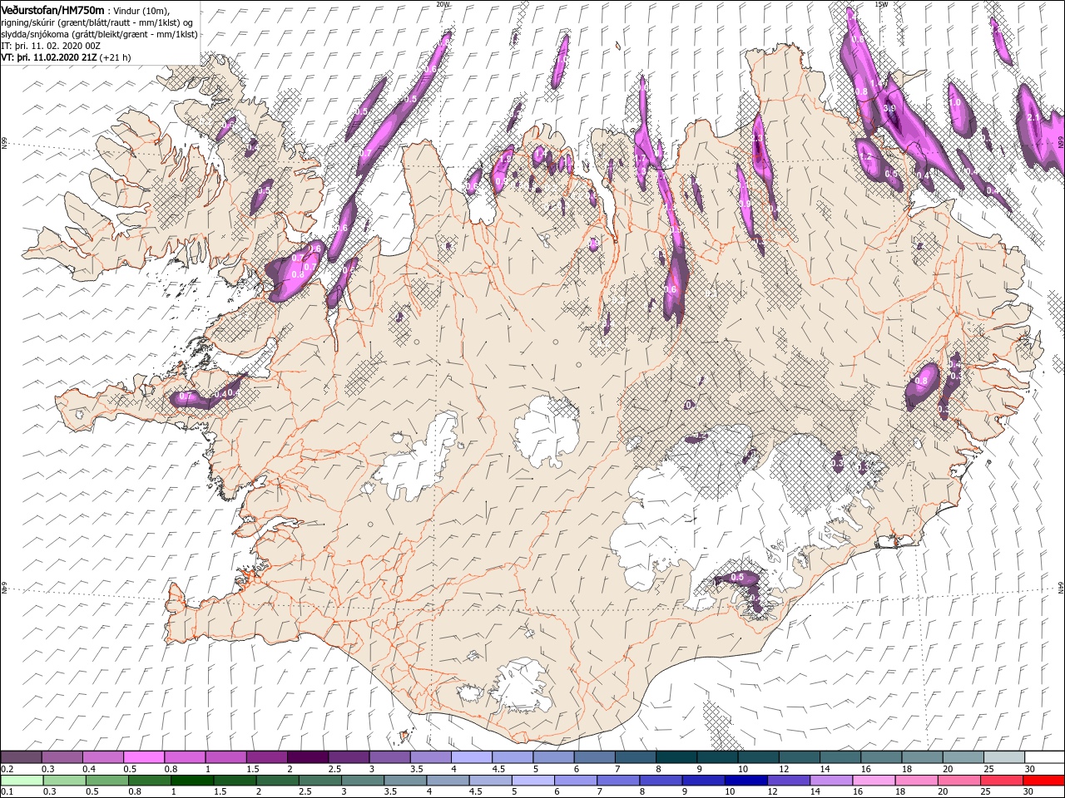Click the 'Vindur (10m)' header text
Screen dimensions: 1065x798
142,11
